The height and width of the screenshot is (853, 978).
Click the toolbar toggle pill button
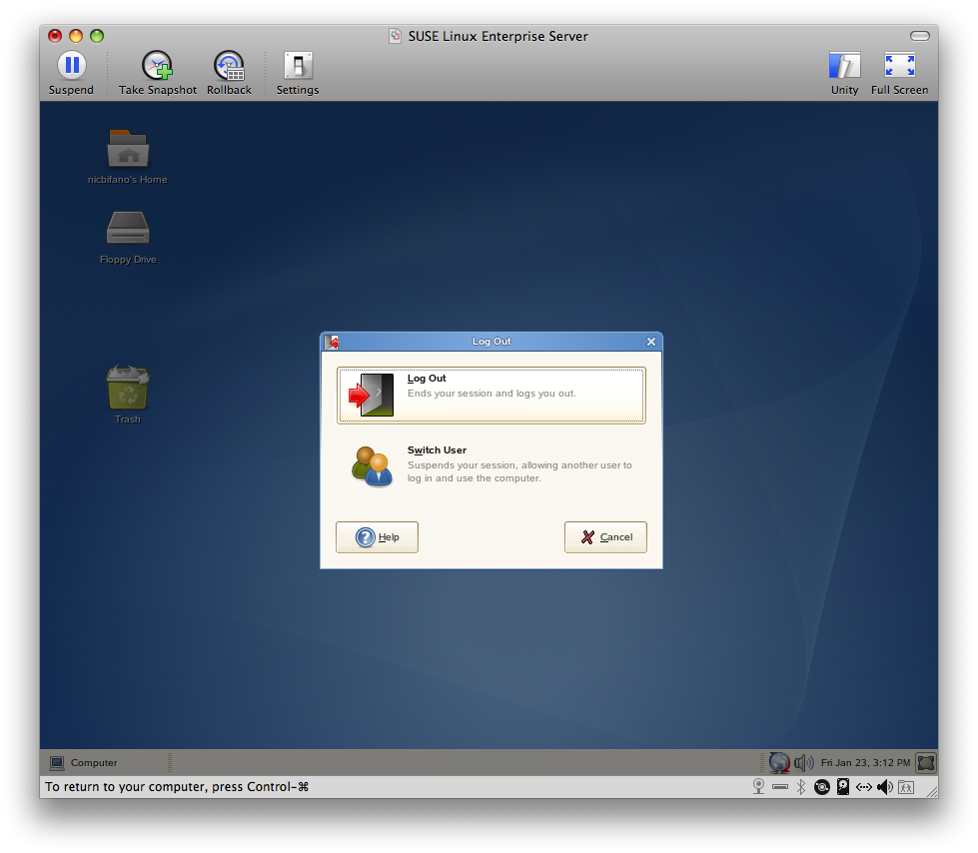919,36
